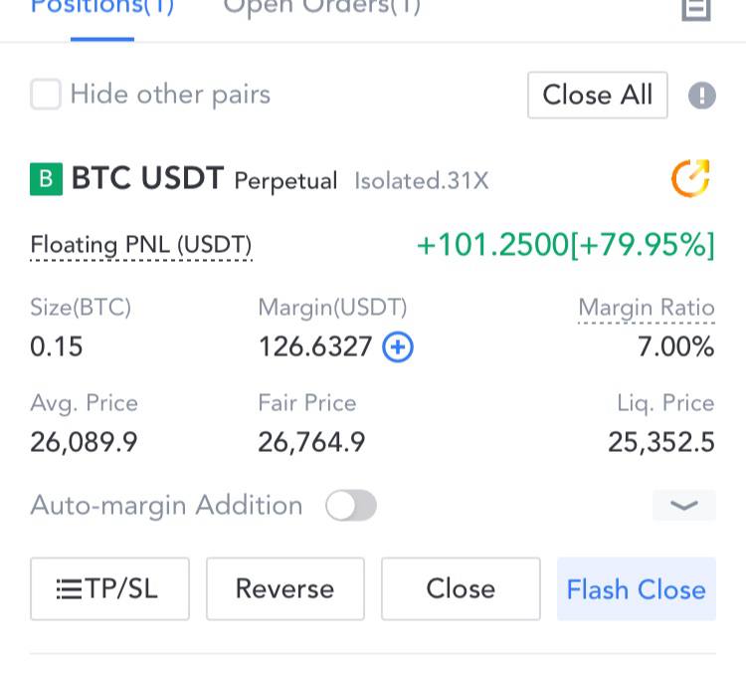The width and height of the screenshot is (746, 678).
Task: Click the Flash Close button
Action: (637, 589)
